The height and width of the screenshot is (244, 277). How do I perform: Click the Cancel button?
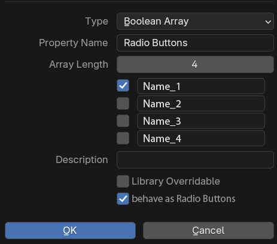point(208,230)
